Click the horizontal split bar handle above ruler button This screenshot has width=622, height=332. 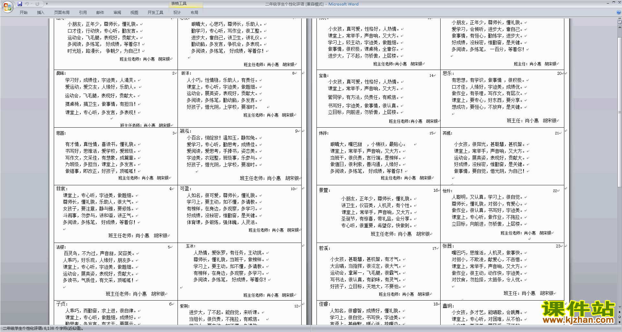619,18
